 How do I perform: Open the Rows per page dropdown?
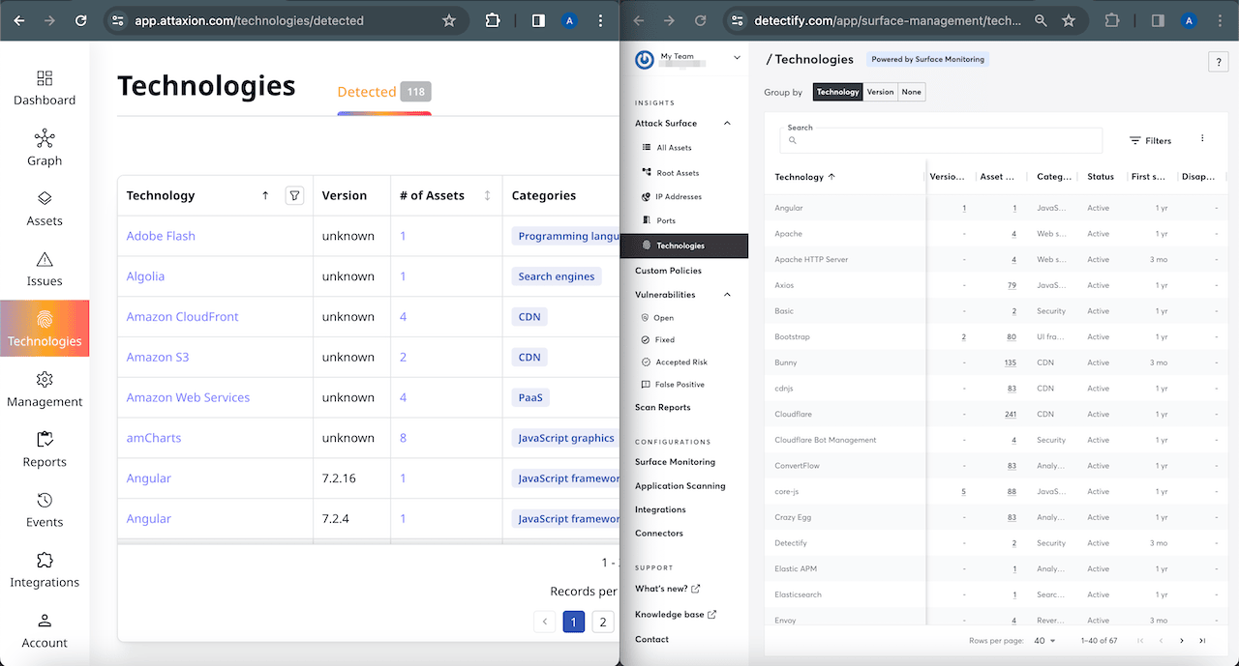(x=1043, y=640)
